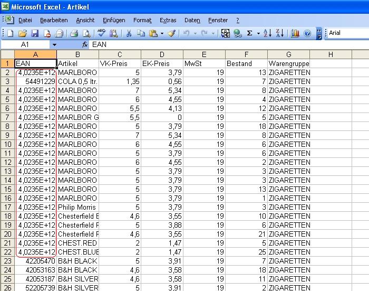
Task: Open the Name Box dropdown arrow
Action: click(x=54, y=44)
